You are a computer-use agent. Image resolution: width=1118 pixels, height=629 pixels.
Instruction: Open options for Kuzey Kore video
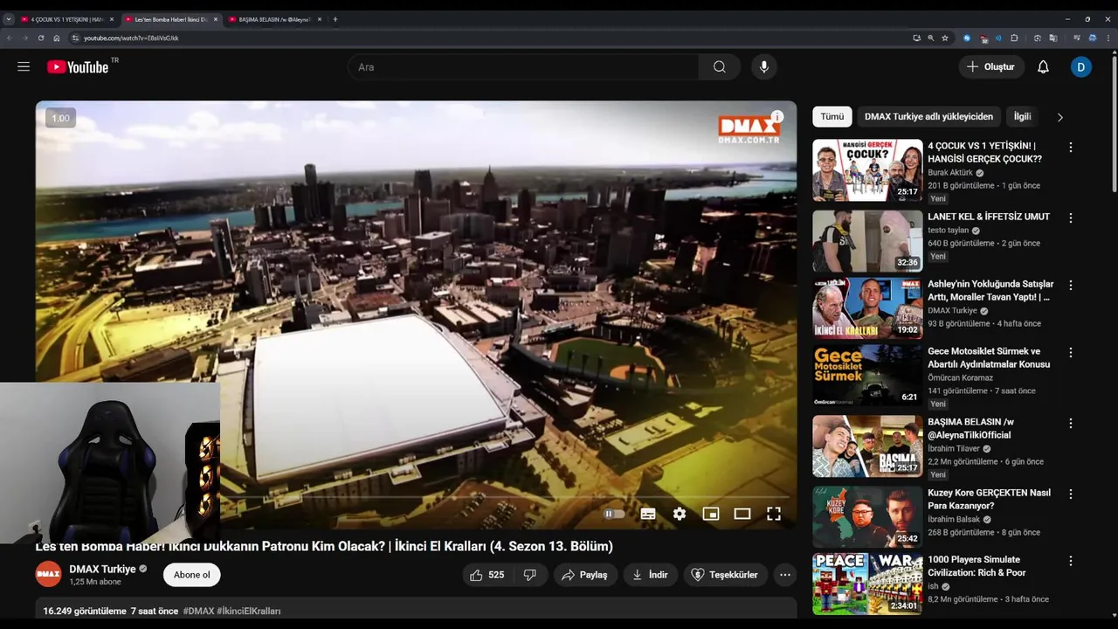(1071, 494)
